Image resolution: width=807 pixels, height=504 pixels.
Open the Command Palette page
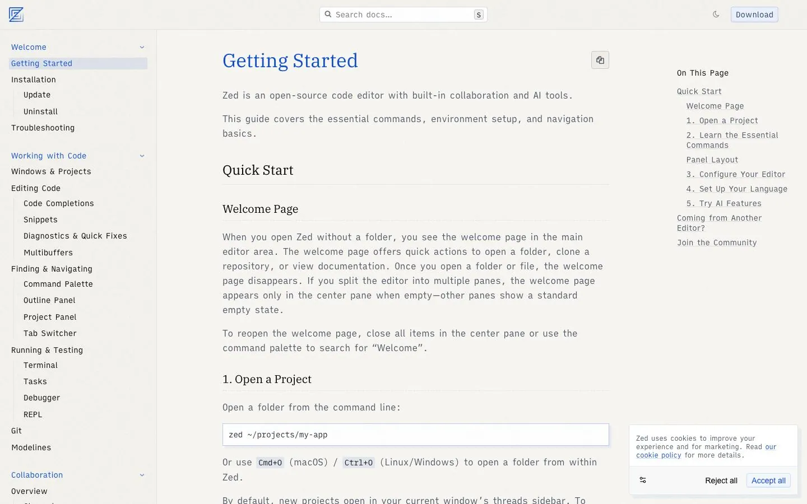(58, 284)
